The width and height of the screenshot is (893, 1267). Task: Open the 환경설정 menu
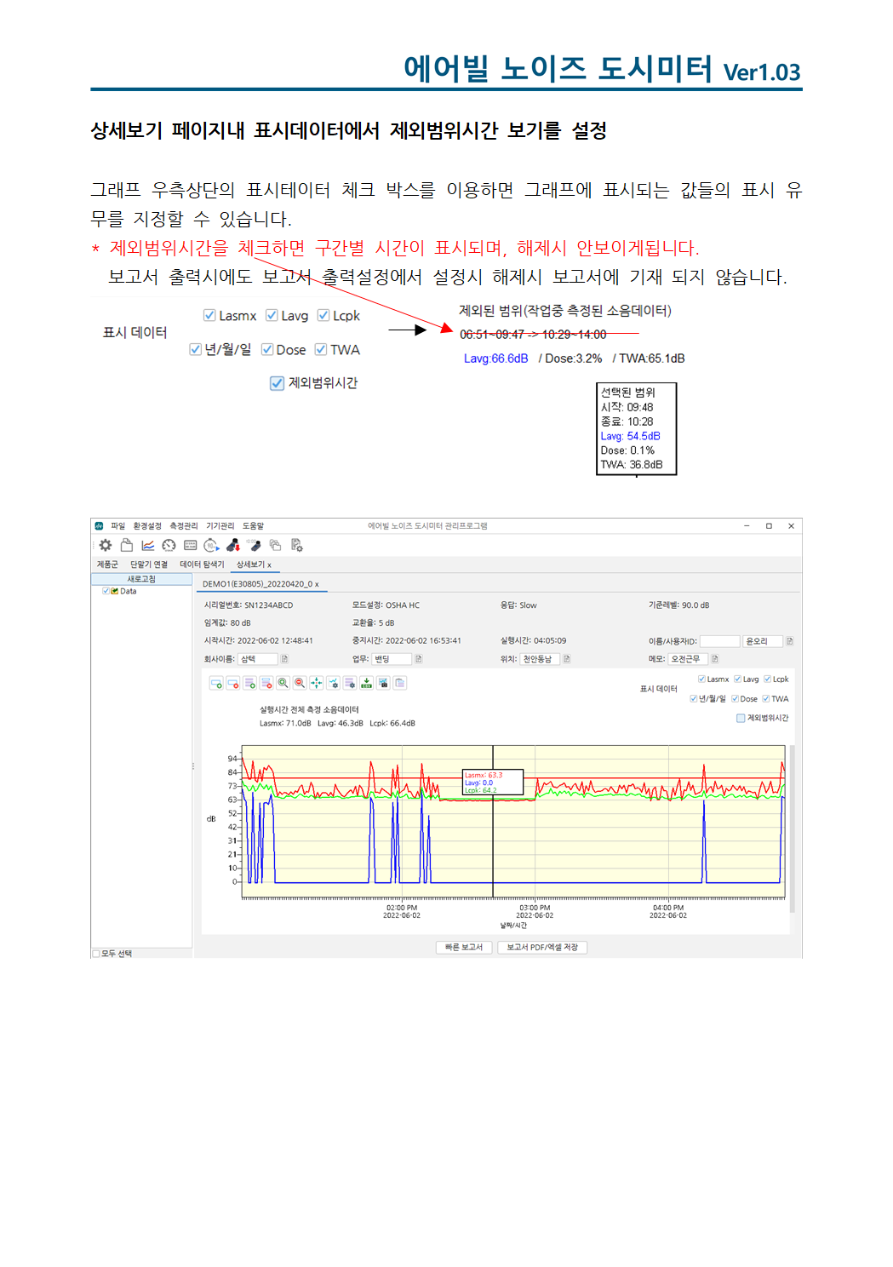tap(146, 526)
